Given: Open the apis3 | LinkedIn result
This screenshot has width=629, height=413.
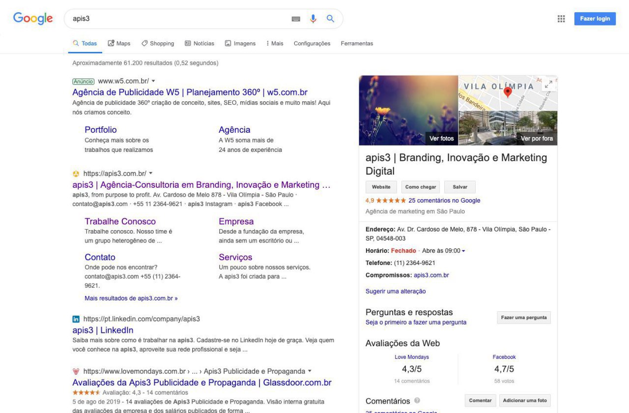Looking at the screenshot, I should point(103,330).
